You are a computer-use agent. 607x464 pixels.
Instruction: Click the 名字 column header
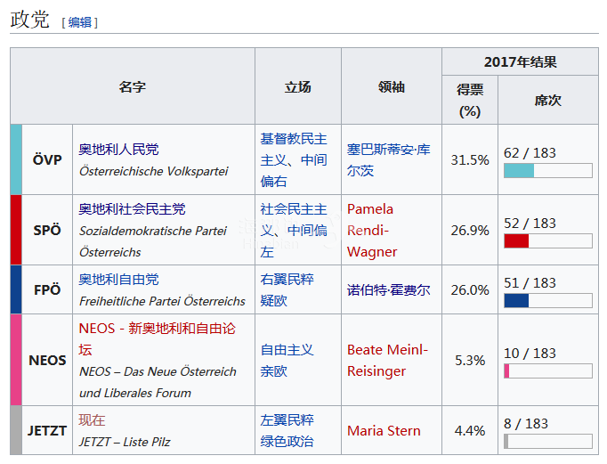pyautogui.click(x=133, y=86)
